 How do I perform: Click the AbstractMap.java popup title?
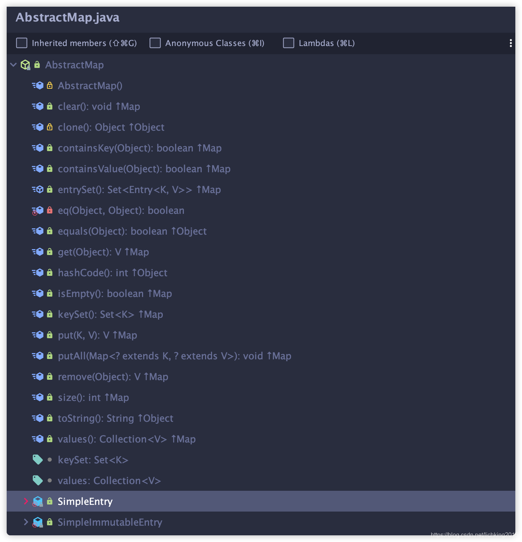pyautogui.click(x=67, y=17)
